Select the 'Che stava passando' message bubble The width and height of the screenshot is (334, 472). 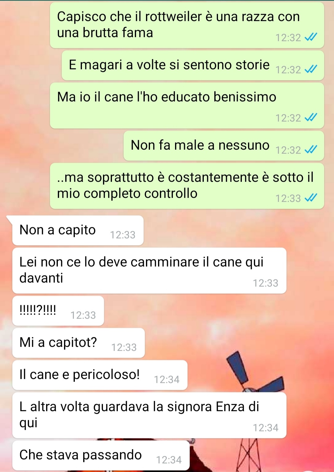point(101,456)
